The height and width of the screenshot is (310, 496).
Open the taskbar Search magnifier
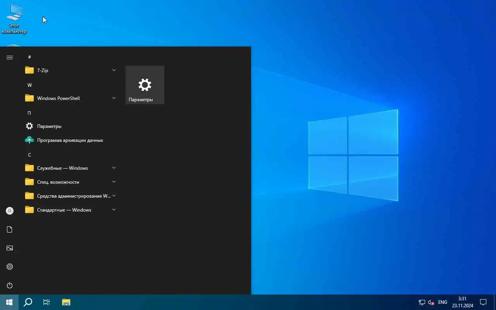[28, 302]
